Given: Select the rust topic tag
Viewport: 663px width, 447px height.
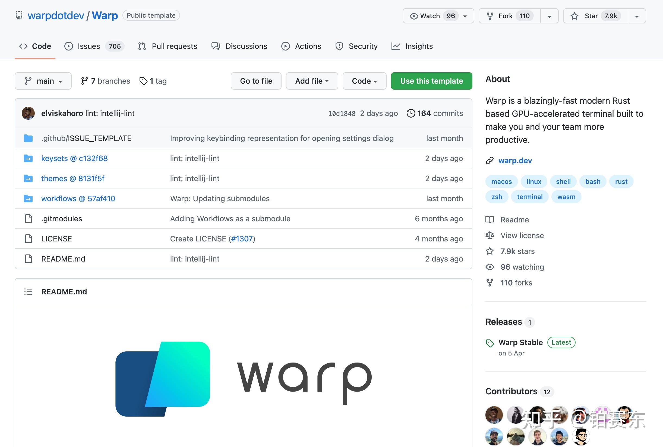Looking at the screenshot, I should [x=621, y=182].
